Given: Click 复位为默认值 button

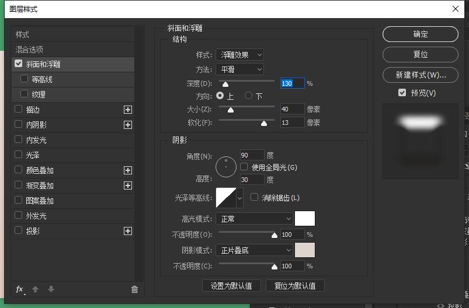Looking at the screenshot, I should pos(295,286).
